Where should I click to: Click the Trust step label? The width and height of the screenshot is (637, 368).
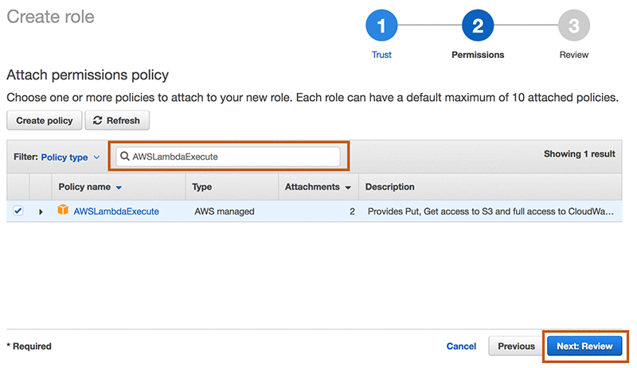coord(381,55)
